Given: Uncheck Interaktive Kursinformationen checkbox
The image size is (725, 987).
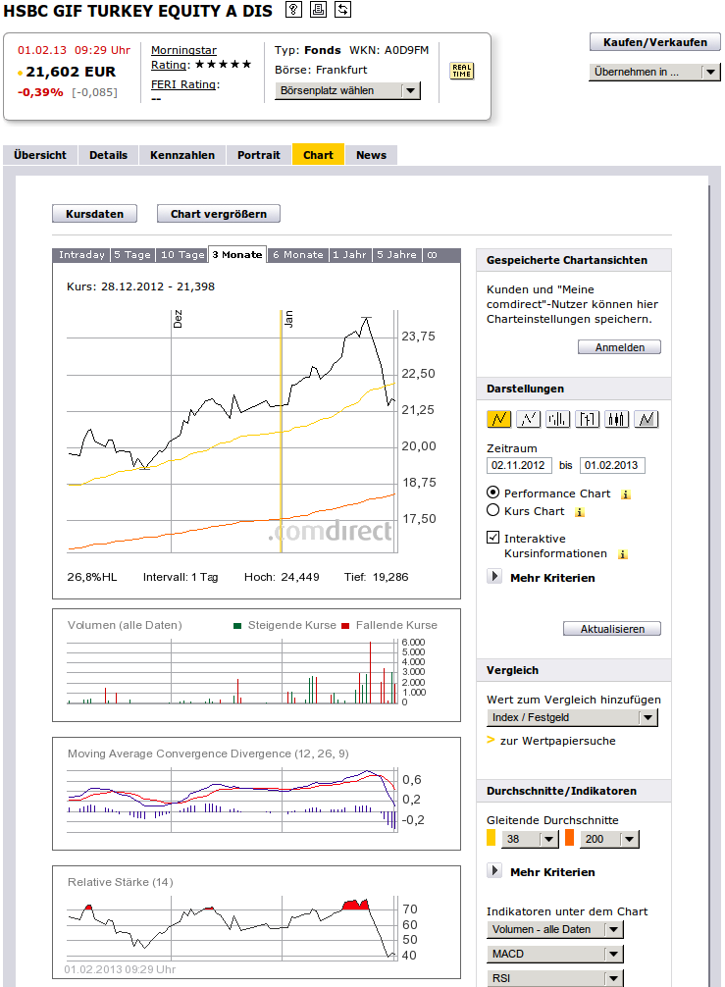Looking at the screenshot, I should coord(493,538).
